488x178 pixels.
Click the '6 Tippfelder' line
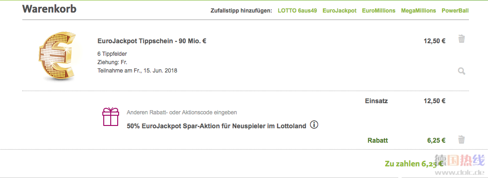coord(112,54)
